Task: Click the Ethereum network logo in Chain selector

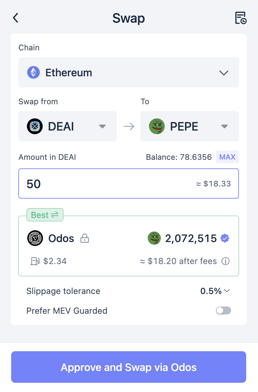Action: [33, 72]
